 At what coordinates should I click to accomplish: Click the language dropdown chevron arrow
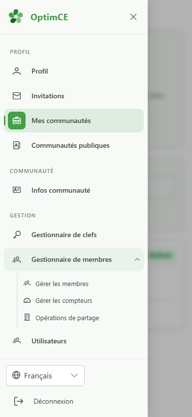point(74,375)
